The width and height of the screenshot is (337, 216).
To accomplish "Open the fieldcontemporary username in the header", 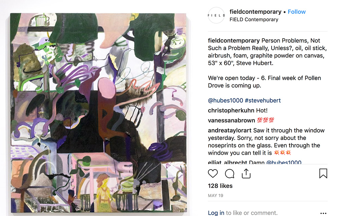I will point(255,12).
